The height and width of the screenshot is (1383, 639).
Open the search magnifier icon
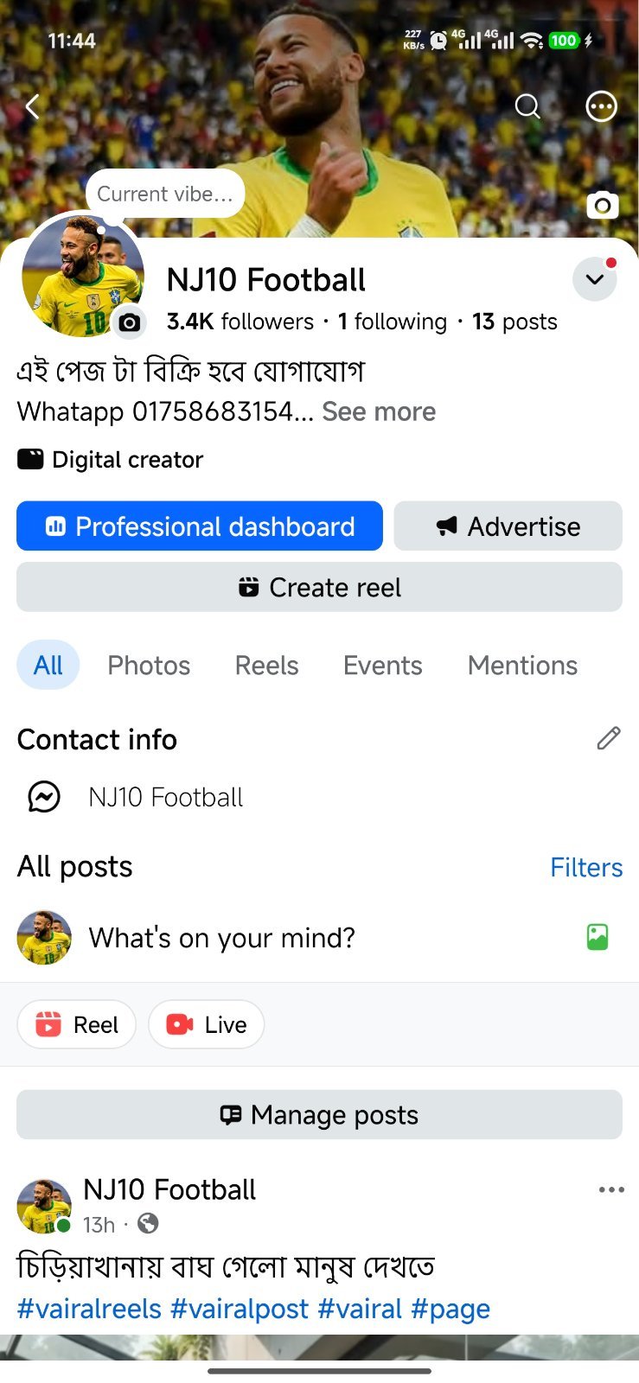point(527,106)
